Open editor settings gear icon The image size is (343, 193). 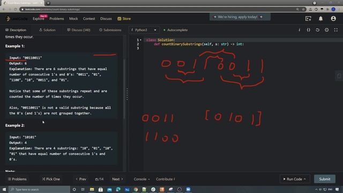(326, 30)
